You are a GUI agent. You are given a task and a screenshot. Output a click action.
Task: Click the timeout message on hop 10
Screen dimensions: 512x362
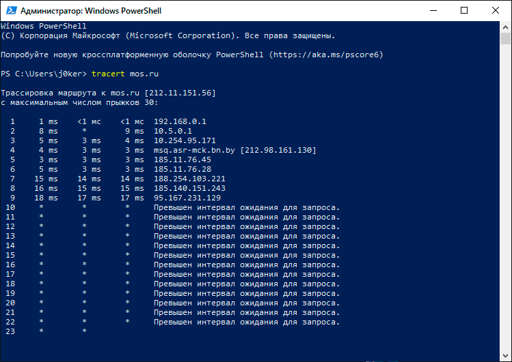click(x=246, y=207)
